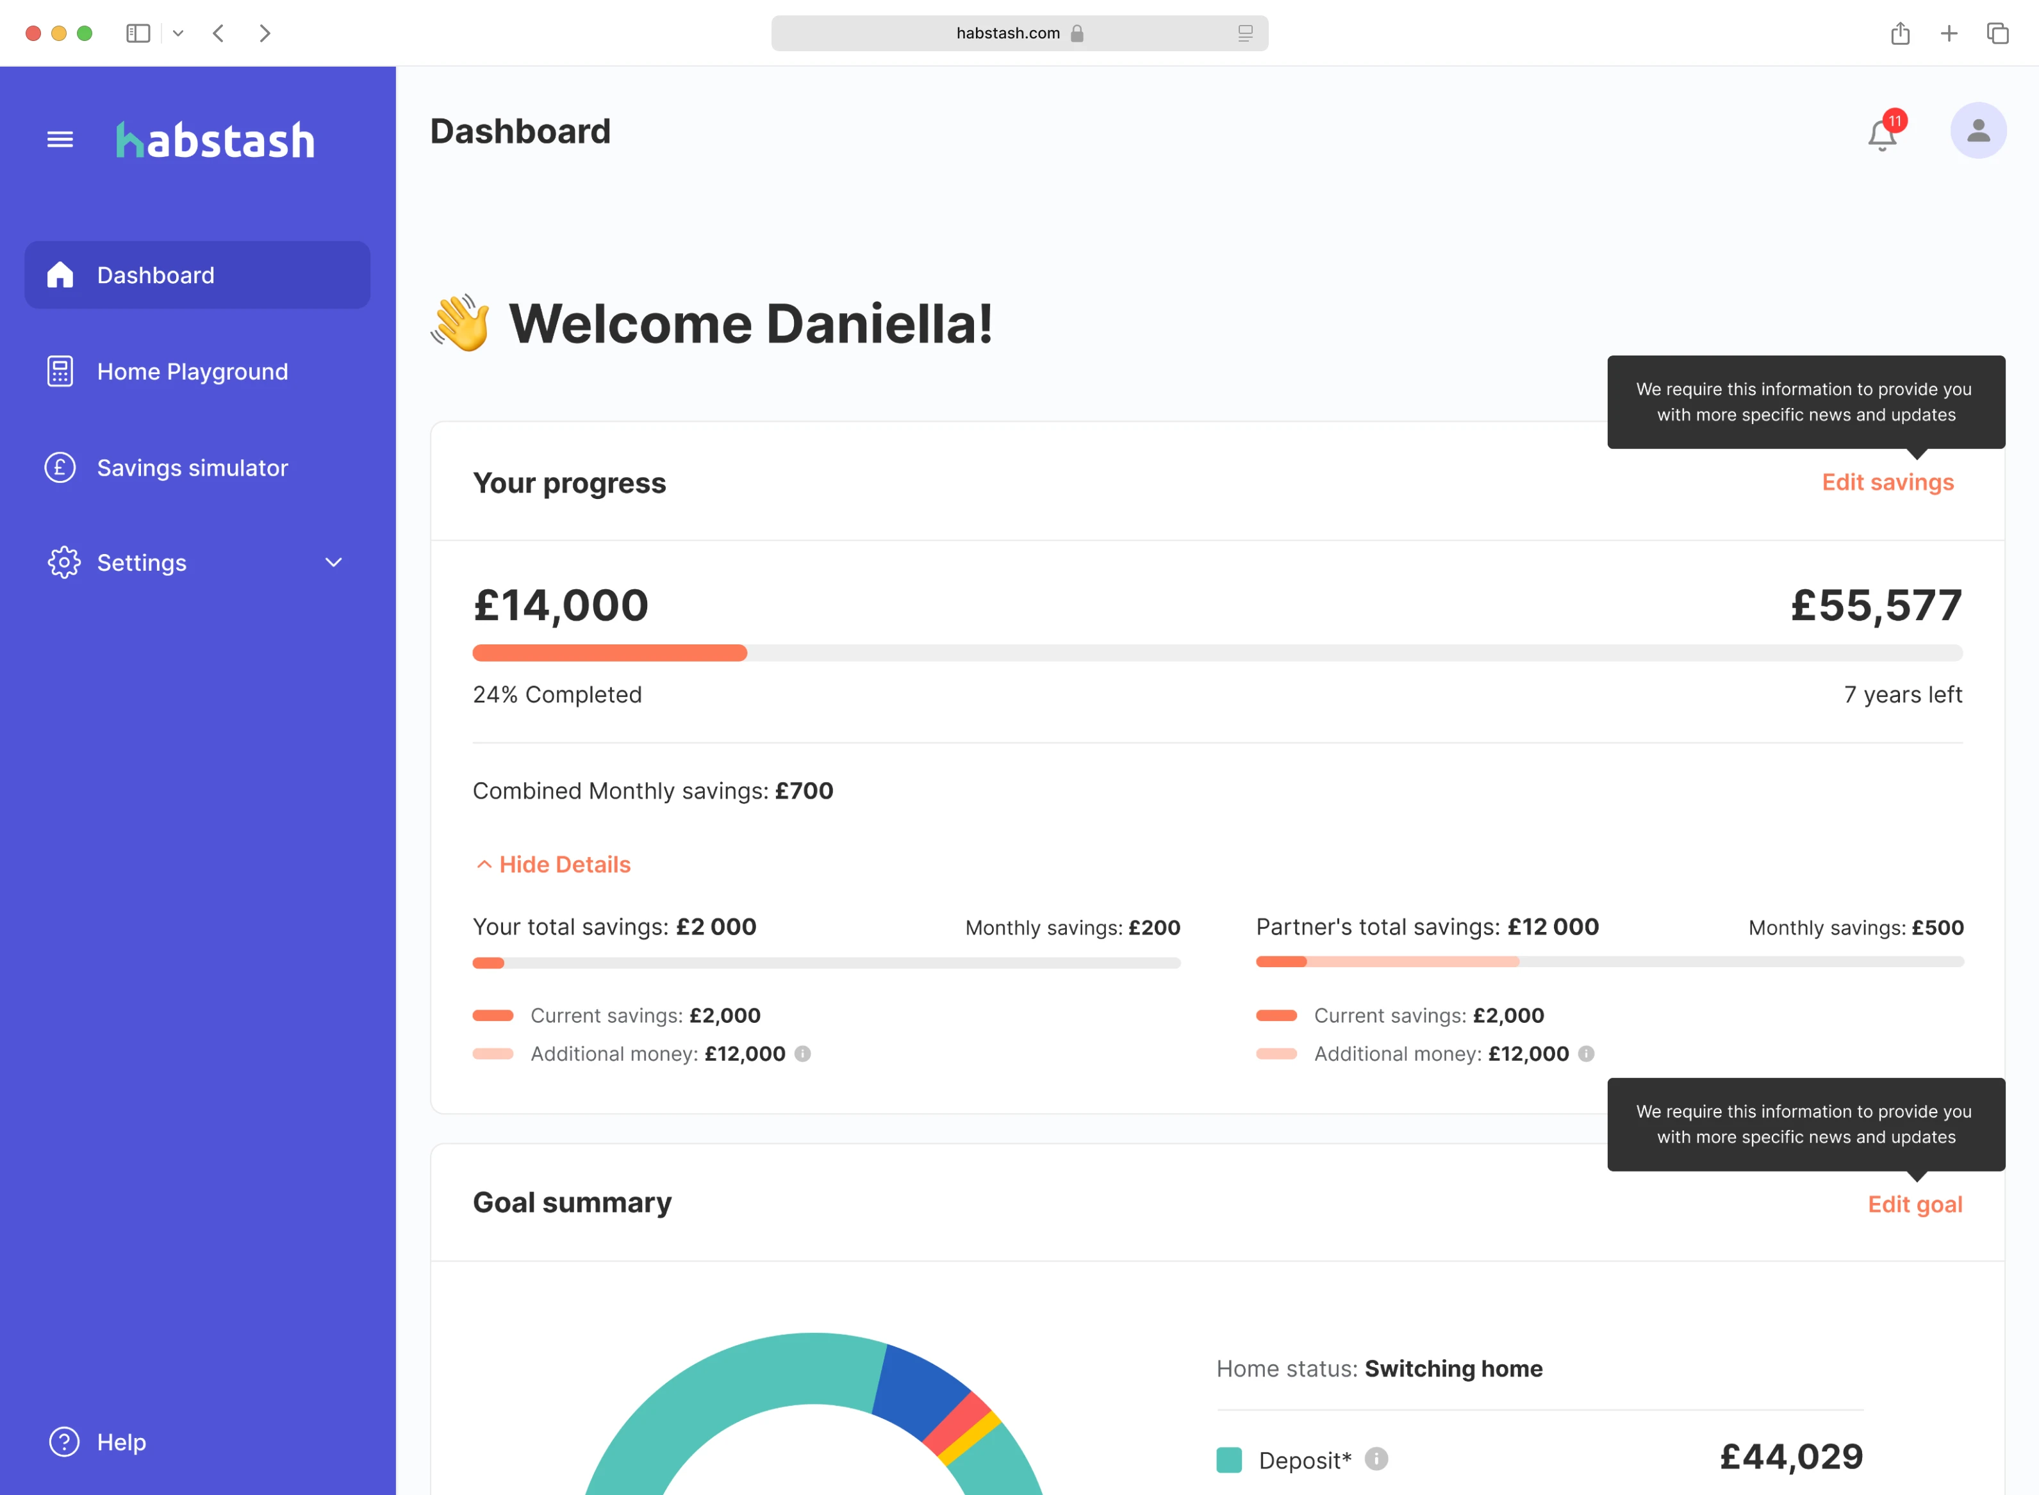Expand the Settings menu chevron
Viewport: 2039px width, 1495px height.
point(333,563)
